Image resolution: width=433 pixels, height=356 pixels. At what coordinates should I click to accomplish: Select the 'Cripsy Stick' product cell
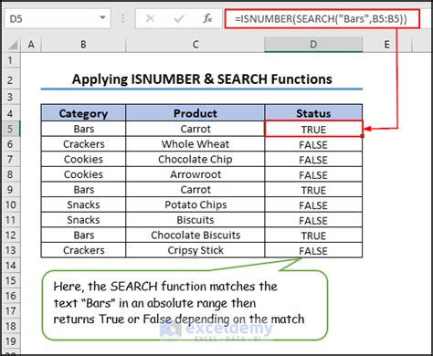click(x=195, y=250)
